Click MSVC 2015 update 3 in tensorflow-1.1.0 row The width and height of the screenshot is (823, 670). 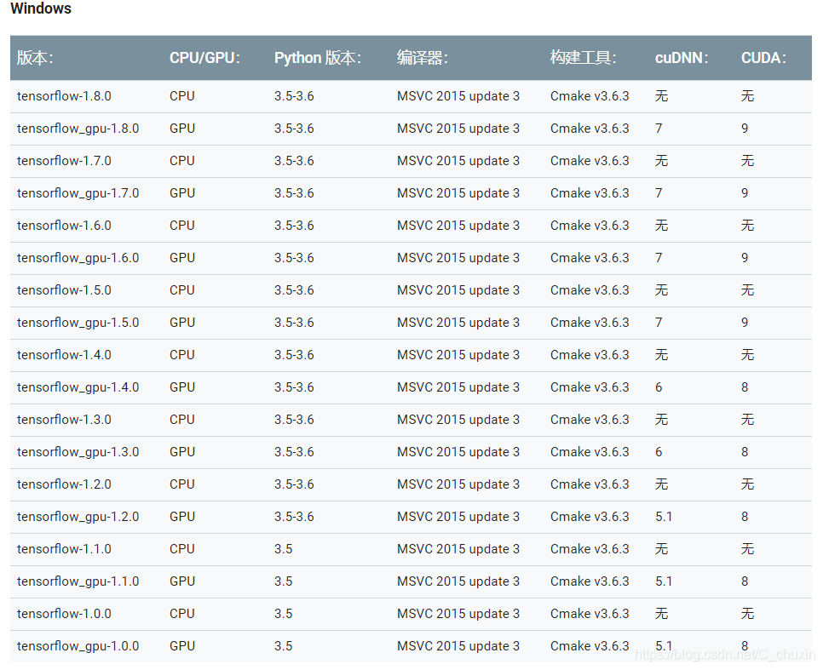pos(458,549)
